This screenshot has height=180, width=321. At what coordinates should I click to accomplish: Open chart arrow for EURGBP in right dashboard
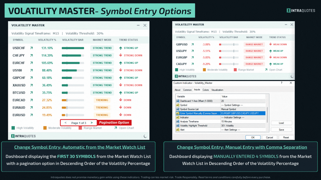tap(192, 57)
